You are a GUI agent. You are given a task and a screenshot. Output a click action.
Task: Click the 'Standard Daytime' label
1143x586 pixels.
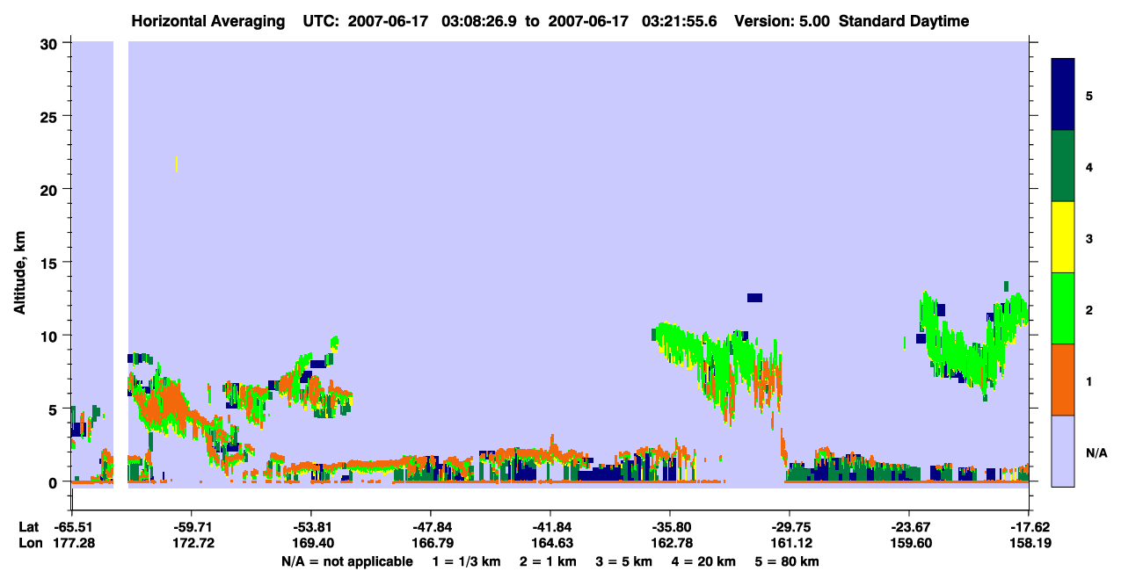(x=904, y=21)
